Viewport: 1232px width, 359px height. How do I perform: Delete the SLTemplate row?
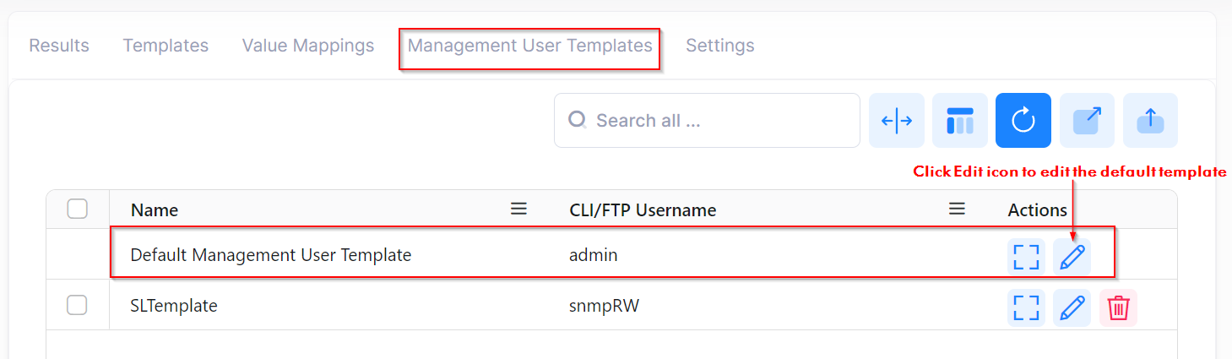[x=1118, y=307]
